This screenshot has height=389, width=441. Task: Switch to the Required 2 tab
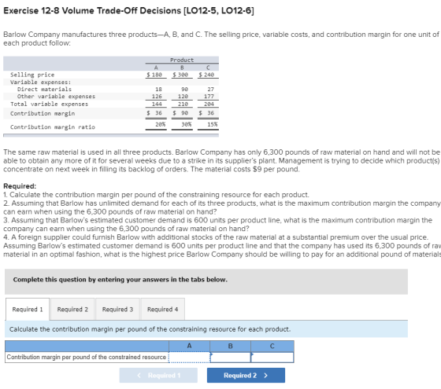click(72, 310)
